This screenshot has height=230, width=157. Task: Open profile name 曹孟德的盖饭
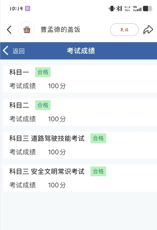(x=60, y=29)
